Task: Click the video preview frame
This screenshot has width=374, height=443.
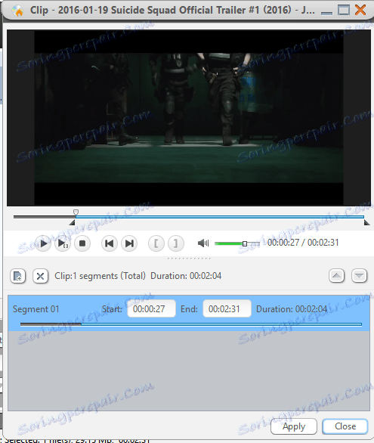Action: pos(189,118)
